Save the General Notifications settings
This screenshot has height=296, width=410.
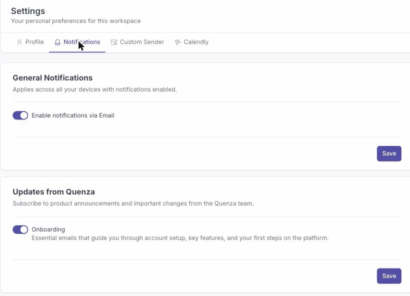(389, 153)
